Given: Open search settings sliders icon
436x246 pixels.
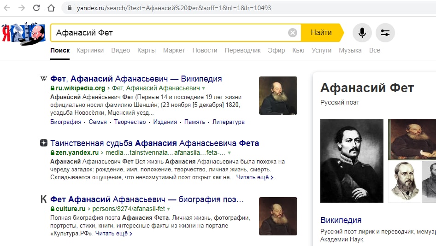Looking at the screenshot, I should [x=385, y=33].
